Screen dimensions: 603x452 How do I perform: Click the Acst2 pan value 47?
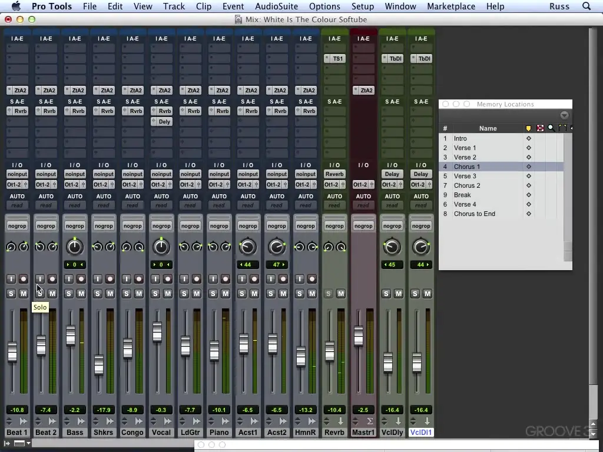click(x=277, y=265)
